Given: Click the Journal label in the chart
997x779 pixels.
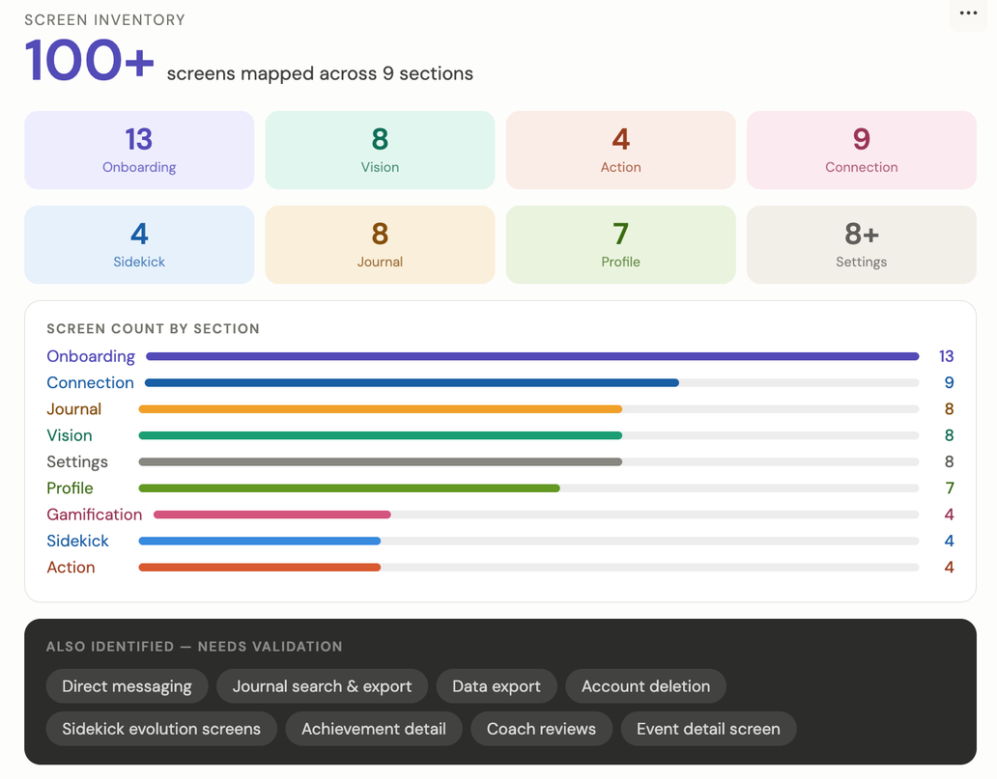Looking at the screenshot, I should pyautogui.click(x=73, y=409).
